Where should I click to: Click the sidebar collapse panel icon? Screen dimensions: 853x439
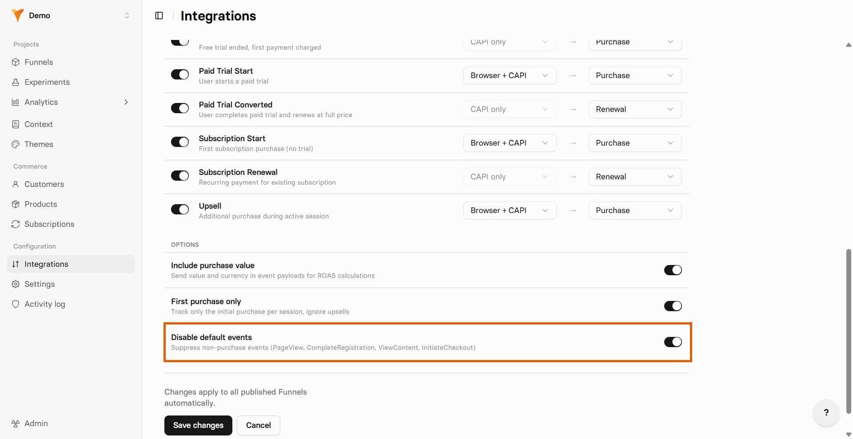point(159,16)
